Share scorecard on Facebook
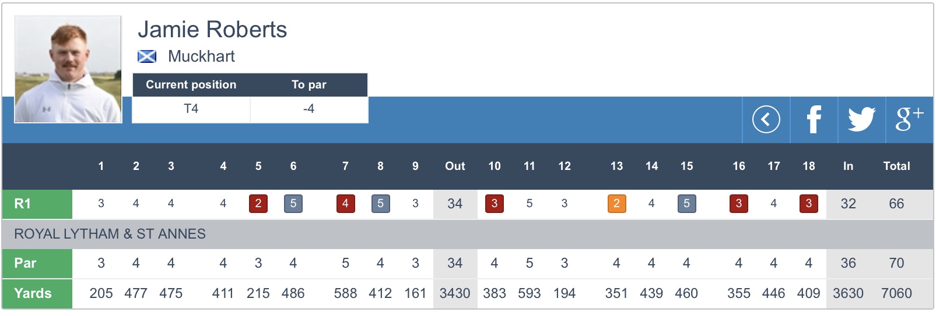The width and height of the screenshot is (936, 316). [814, 120]
